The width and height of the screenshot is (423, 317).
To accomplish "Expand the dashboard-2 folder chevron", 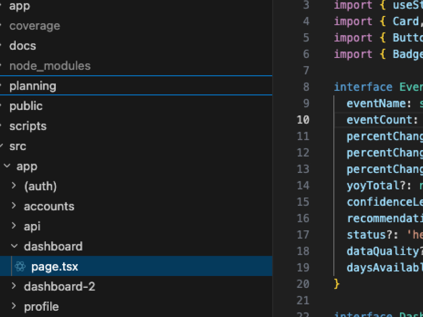I will [x=14, y=286].
